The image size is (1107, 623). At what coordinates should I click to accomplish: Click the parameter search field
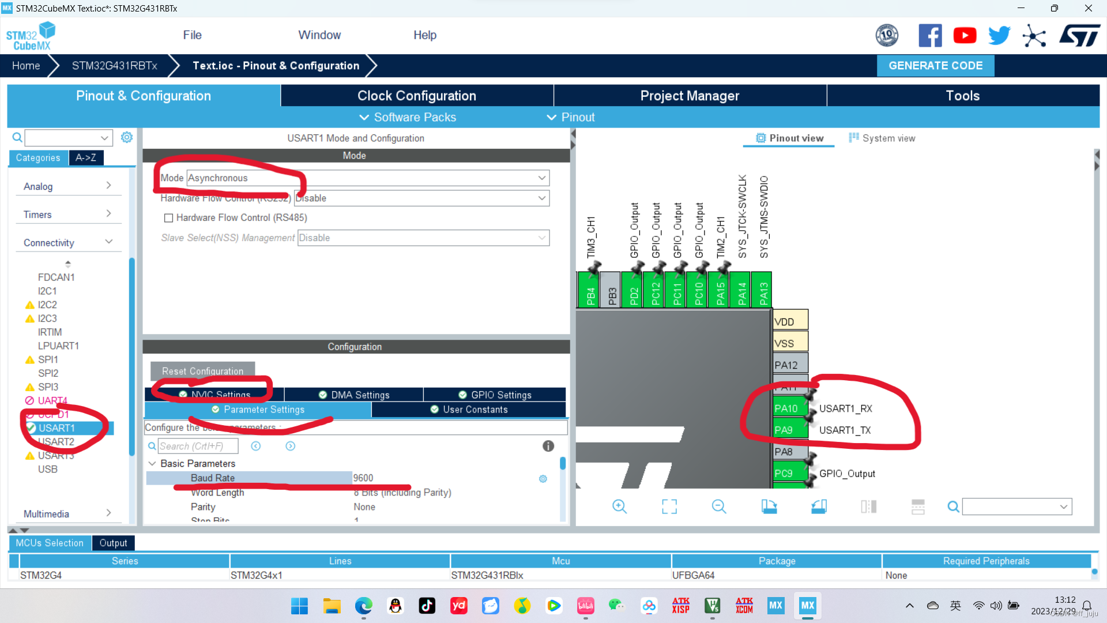[x=198, y=446]
